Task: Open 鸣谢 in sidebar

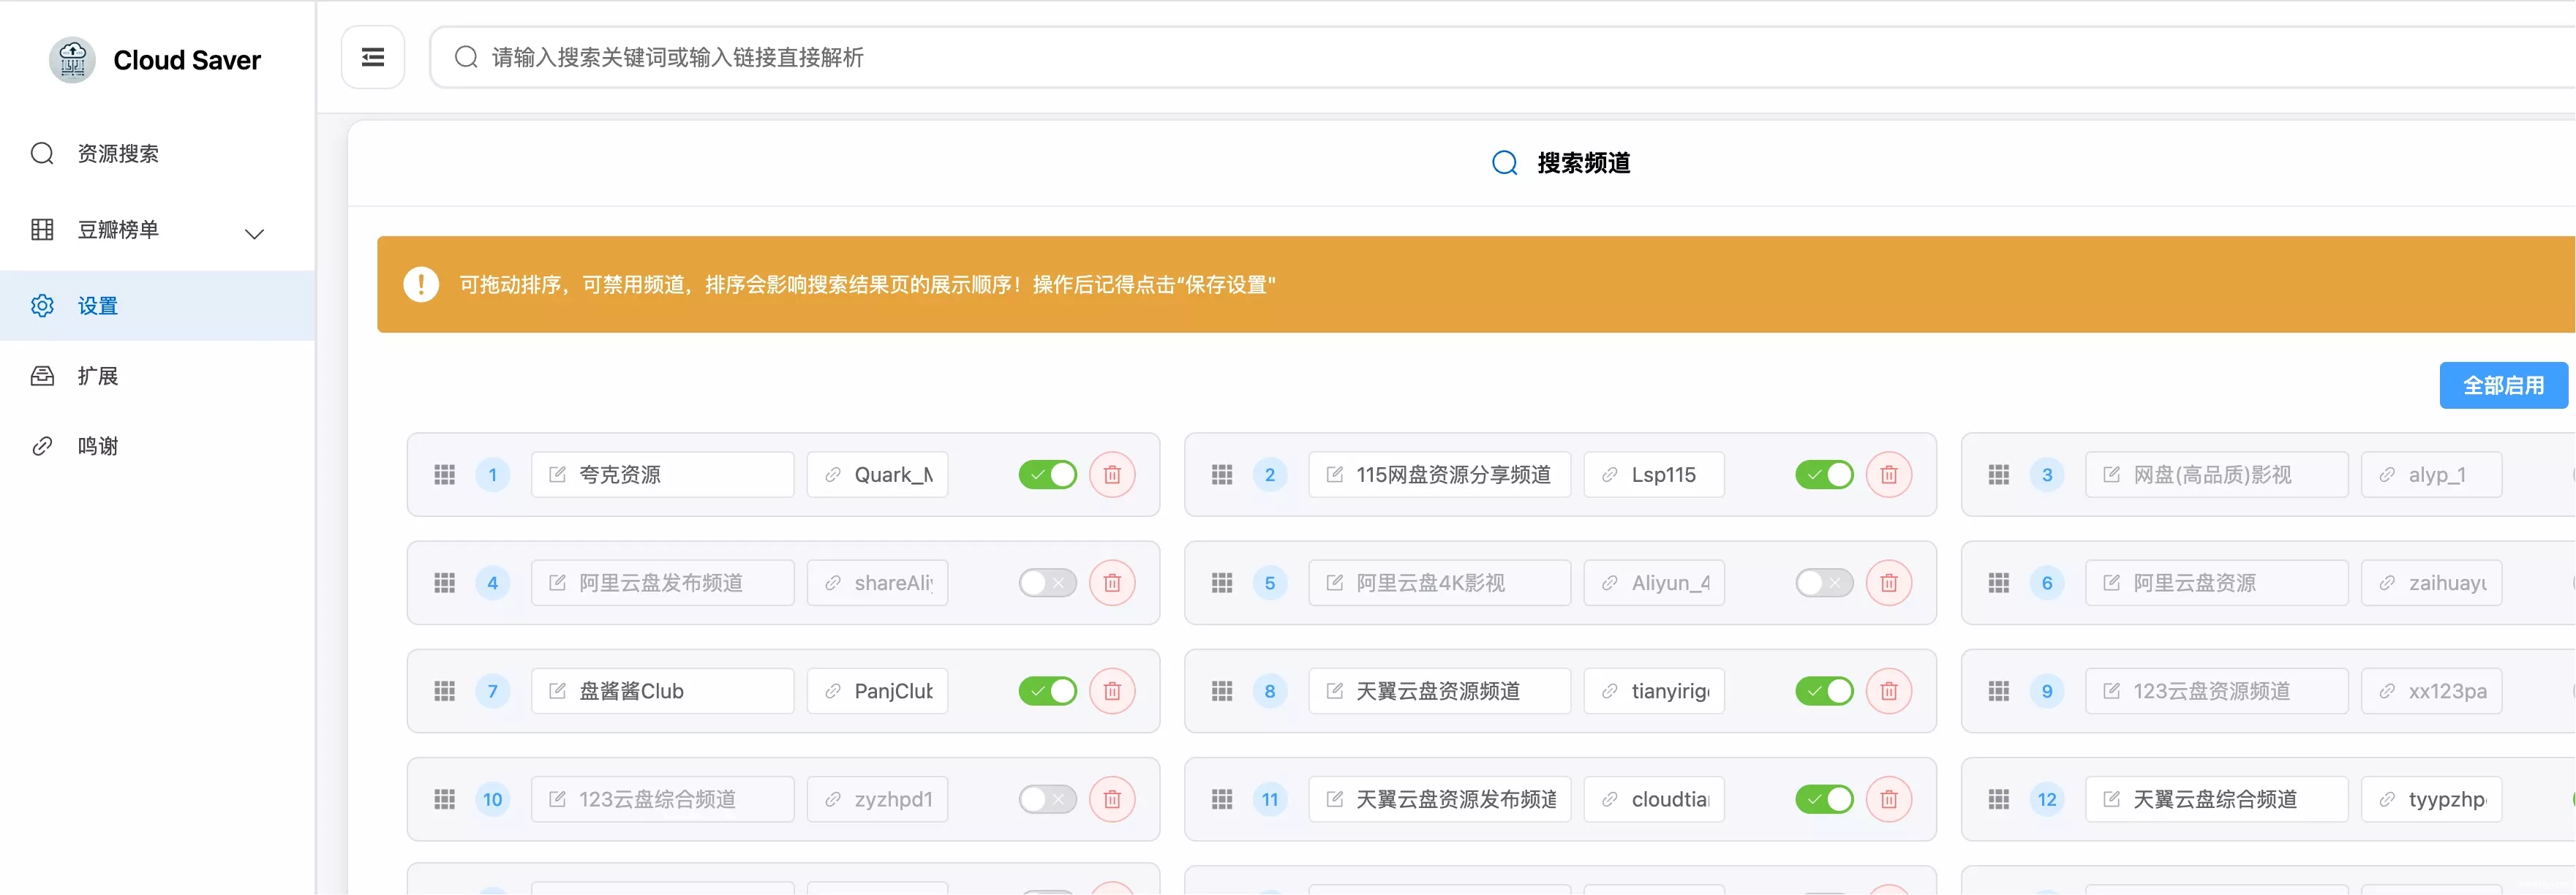Action: pos(158,446)
